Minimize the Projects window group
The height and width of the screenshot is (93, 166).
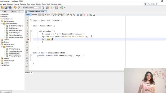click(x=23, y=12)
